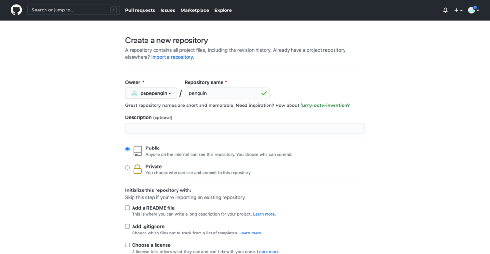Click the green checkmark in repository name
This screenshot has width=490, height=254.
(x=264, y=93)
